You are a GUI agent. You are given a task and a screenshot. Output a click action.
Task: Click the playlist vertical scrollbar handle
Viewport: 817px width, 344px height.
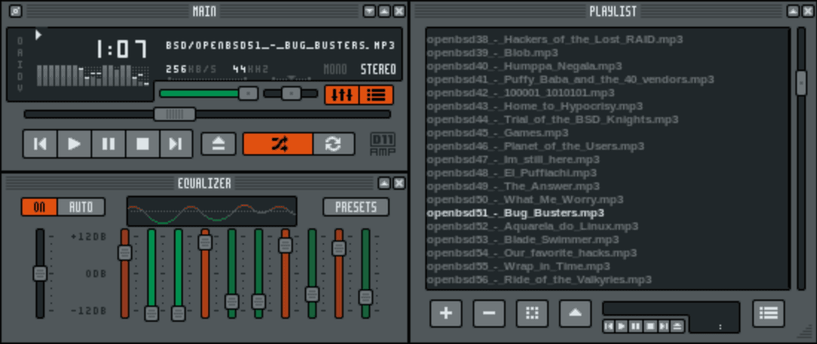[801, 83]
